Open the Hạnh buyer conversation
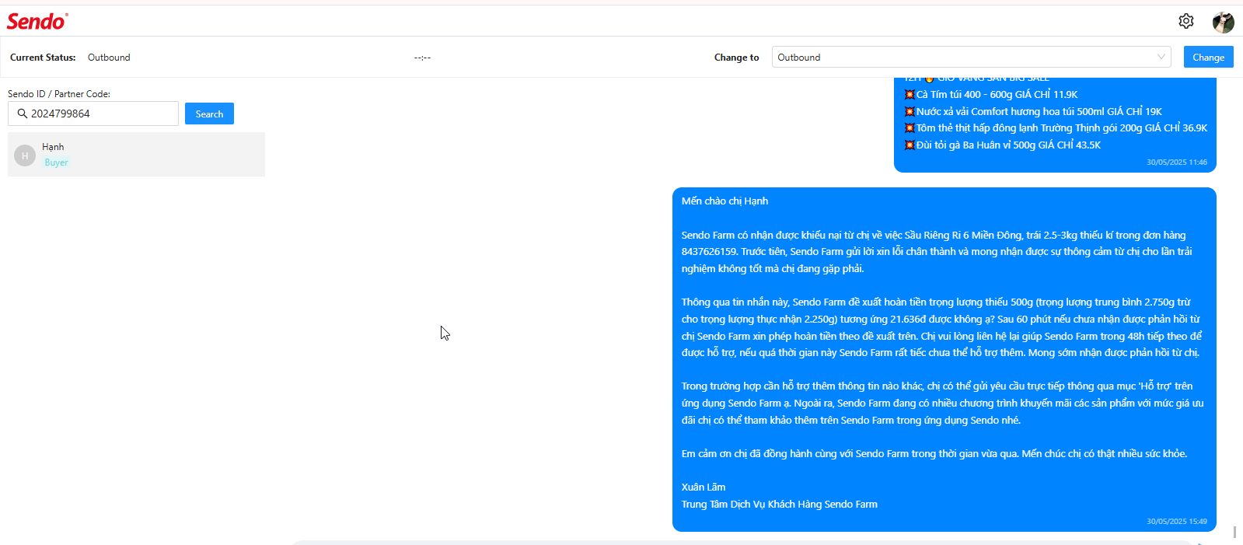Image resolution: width=1243 pixels, height=545 pixels. (136, 154)
